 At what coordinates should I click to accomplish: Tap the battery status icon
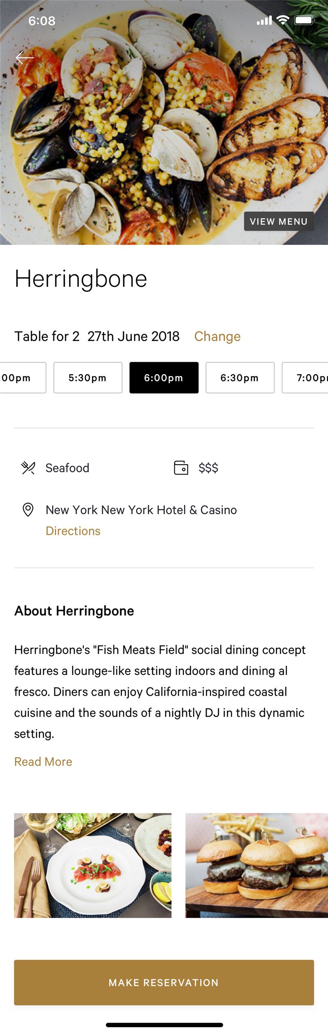304,20
